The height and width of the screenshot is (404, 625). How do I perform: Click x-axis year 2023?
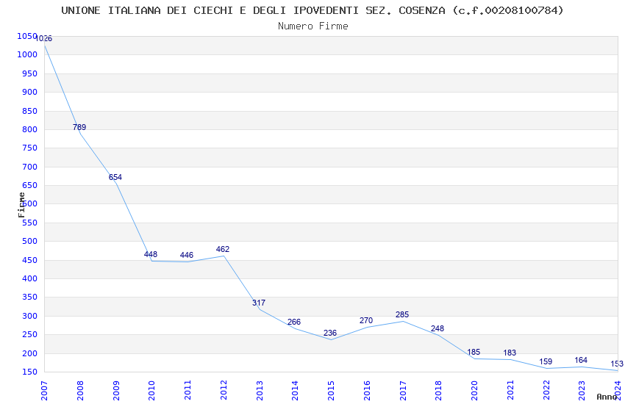tap(582, 391)
